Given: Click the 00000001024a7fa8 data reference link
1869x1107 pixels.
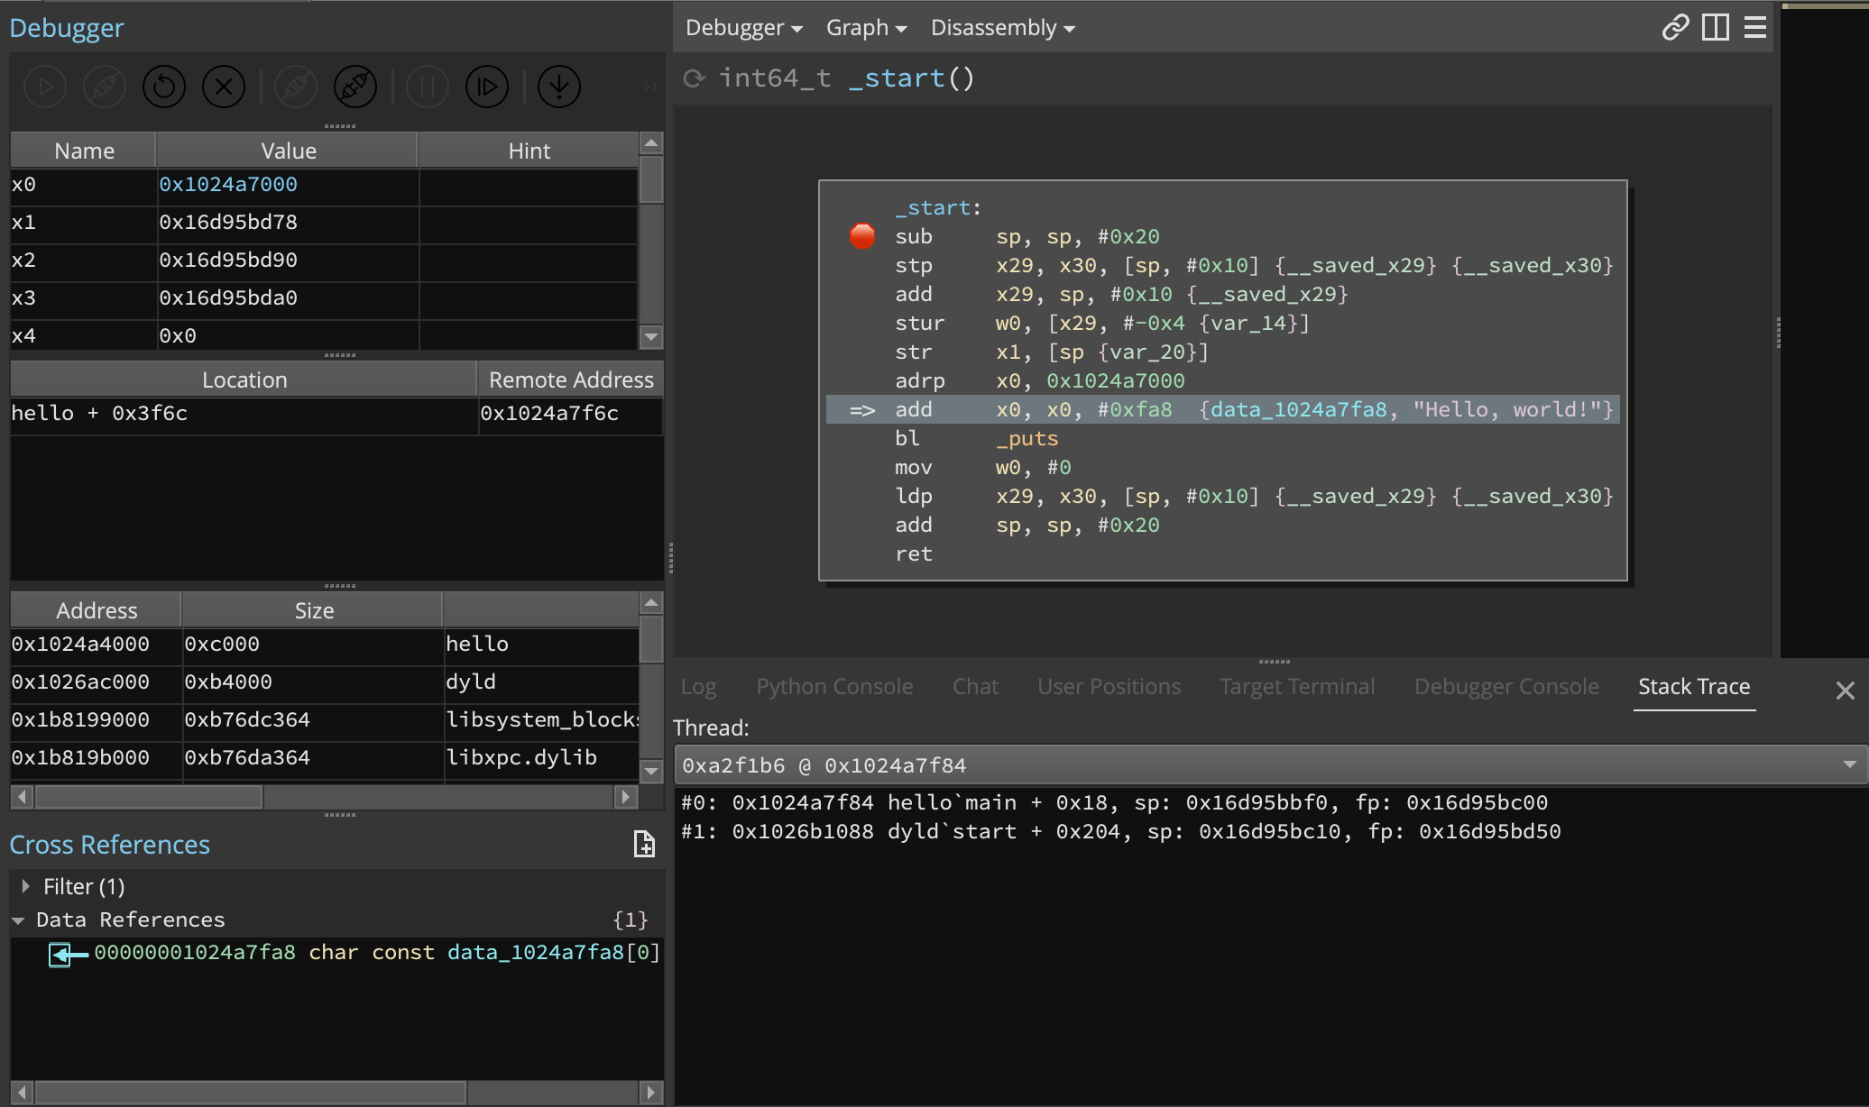Looking at the screenshot, I should 195,952.
